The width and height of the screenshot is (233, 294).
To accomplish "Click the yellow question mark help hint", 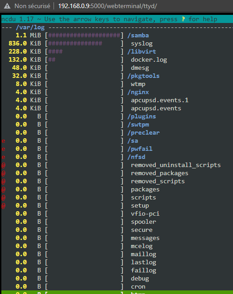I will (x=183, y=19).
